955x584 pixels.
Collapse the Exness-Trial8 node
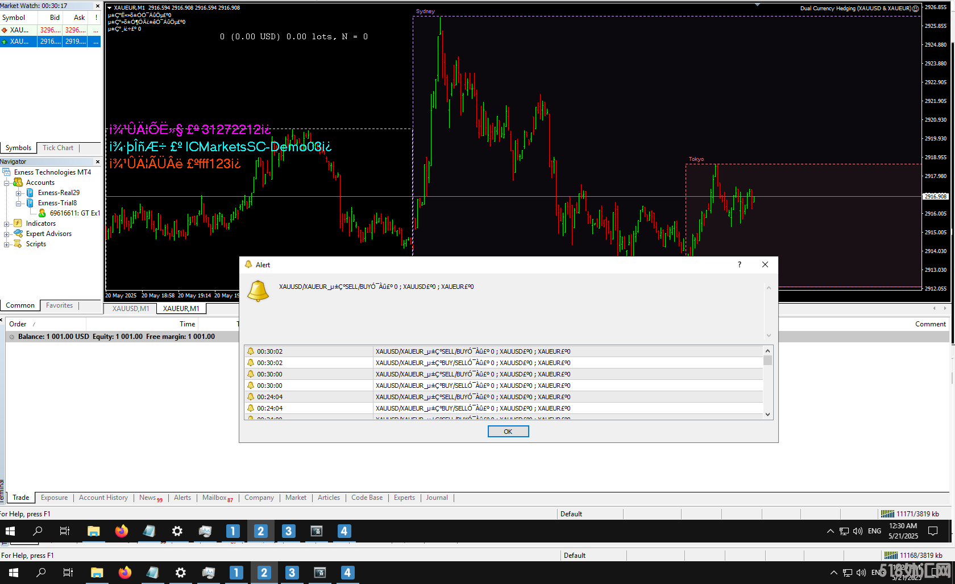coord(18,203)
